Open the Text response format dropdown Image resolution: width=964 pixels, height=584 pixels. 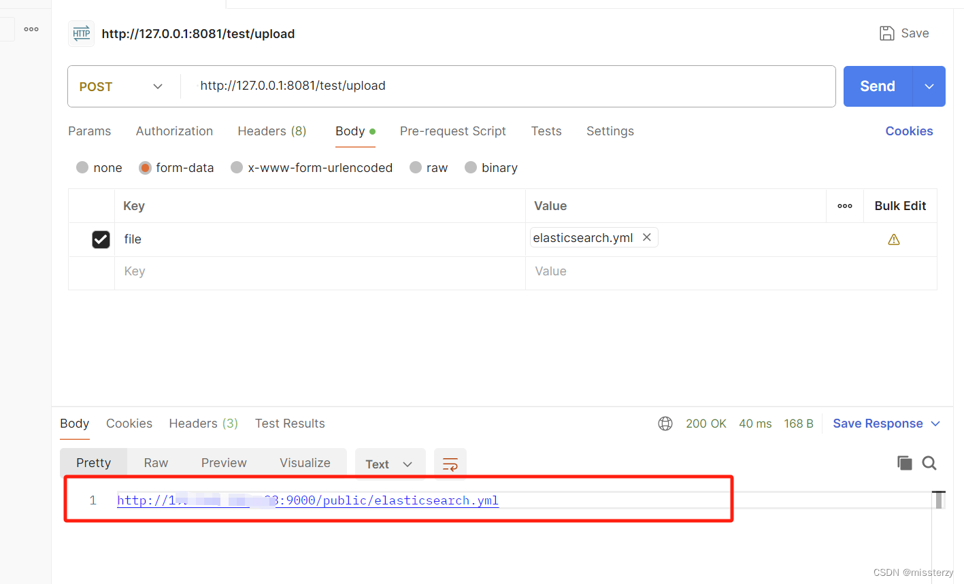pyautogui.click(x=390, y=464)
